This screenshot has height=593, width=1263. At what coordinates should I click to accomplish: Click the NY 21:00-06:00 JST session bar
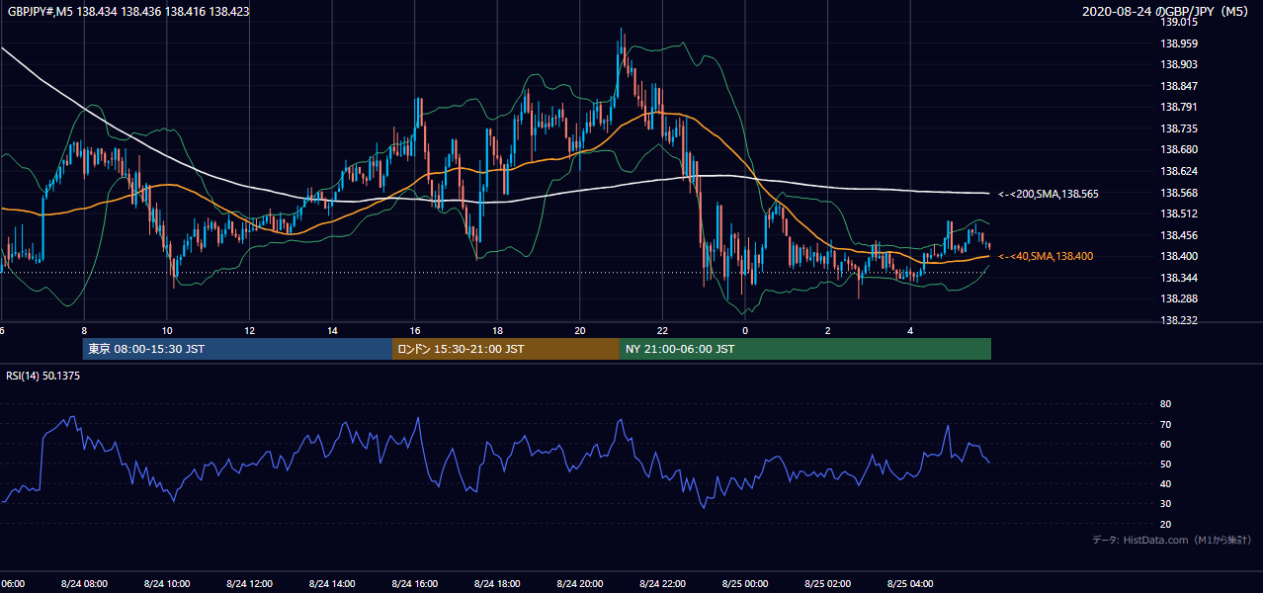click(805, 349)
